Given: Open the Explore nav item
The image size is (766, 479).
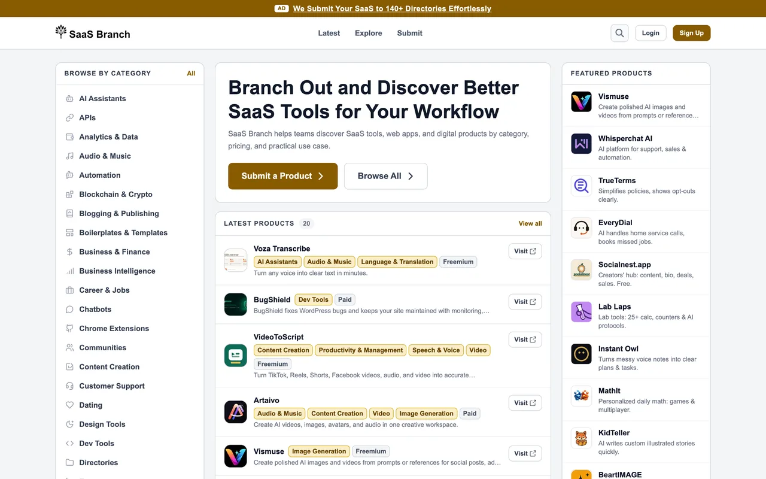Looking at the screenshot, I should [369, 33].
